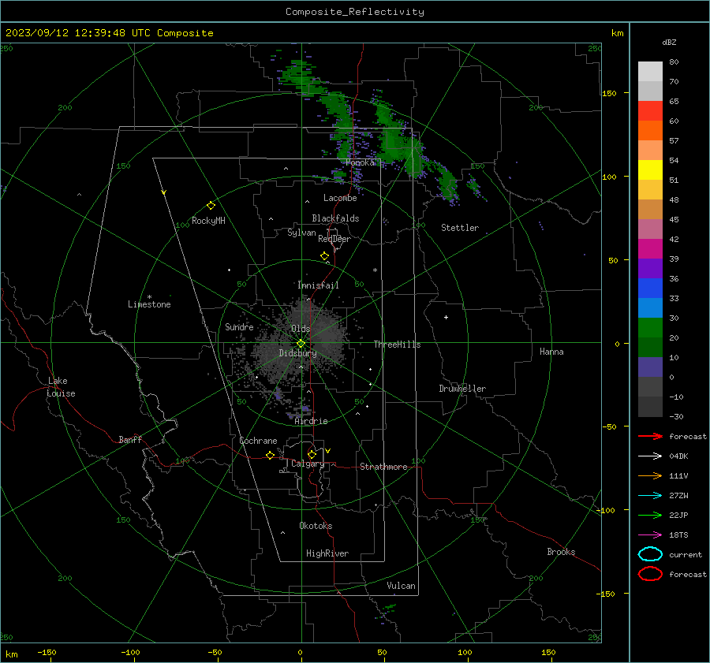
Task: Click the RockyMH label
Action: (x=208, y=221)
